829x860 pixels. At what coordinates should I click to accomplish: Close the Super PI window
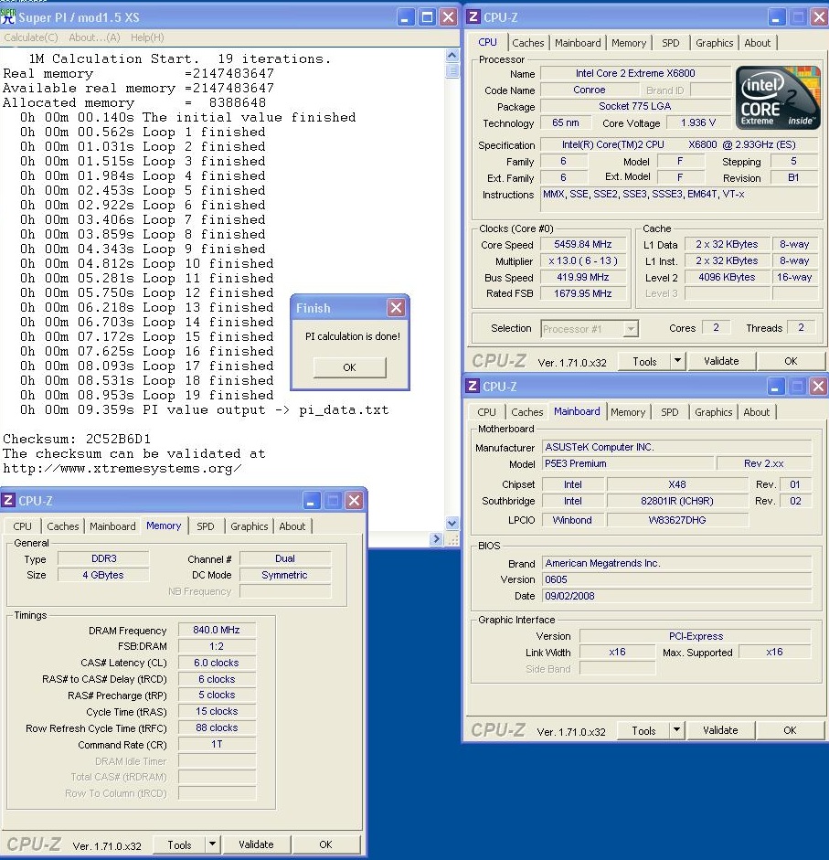(x=448, y=17)
